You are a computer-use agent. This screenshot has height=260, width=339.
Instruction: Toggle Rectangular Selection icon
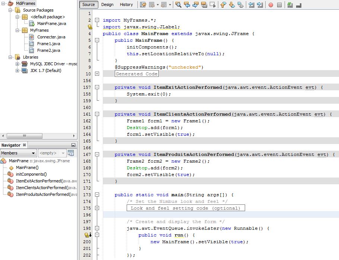(x=213, y=5)
